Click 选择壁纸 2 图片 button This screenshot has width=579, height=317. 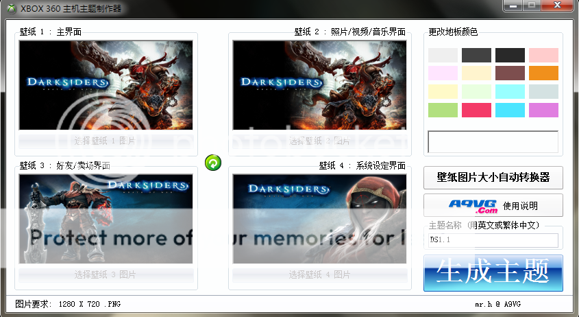[x=319, y=141]
